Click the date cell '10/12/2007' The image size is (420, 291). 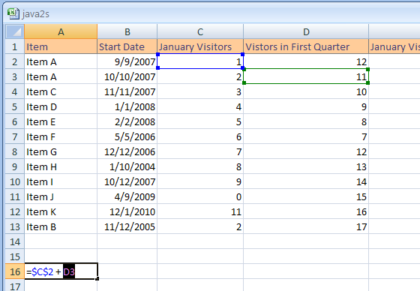pyautogui.click(x=127, y=182)
